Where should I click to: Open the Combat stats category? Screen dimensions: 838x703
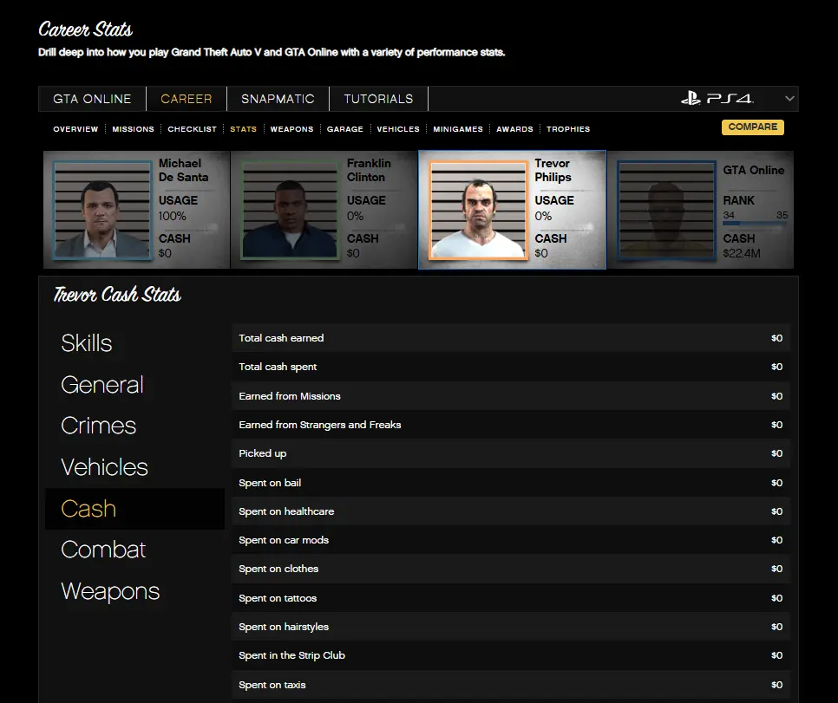click(103, 550)
